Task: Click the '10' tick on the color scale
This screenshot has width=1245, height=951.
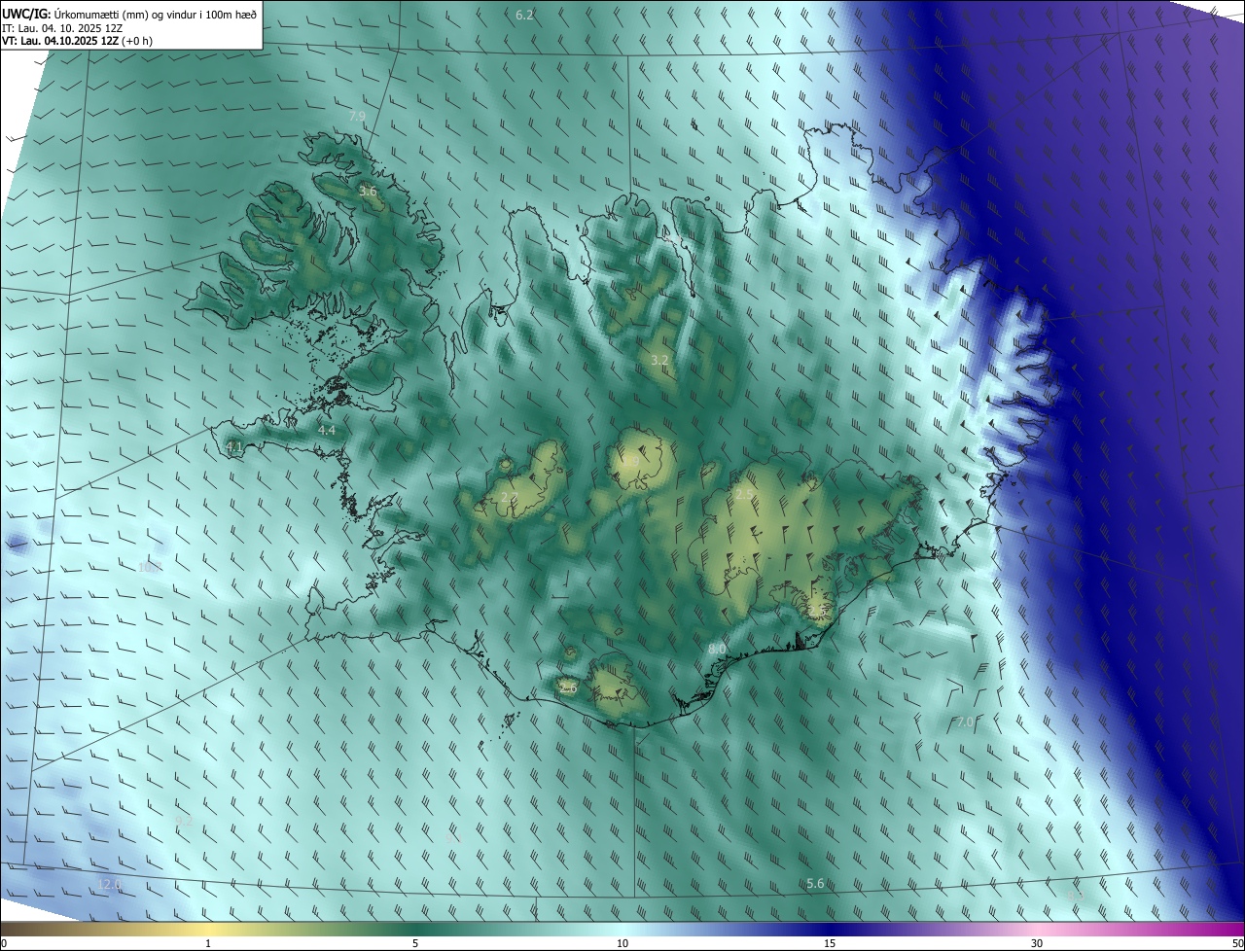Action: coord(622,943)
